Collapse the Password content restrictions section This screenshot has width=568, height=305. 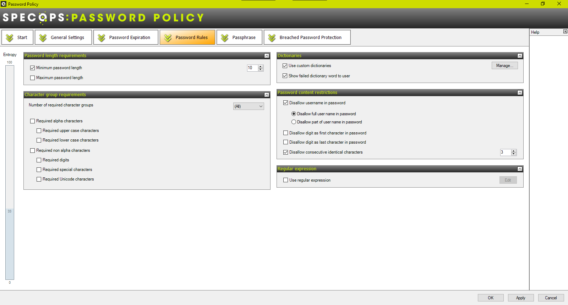pos(520,93)
